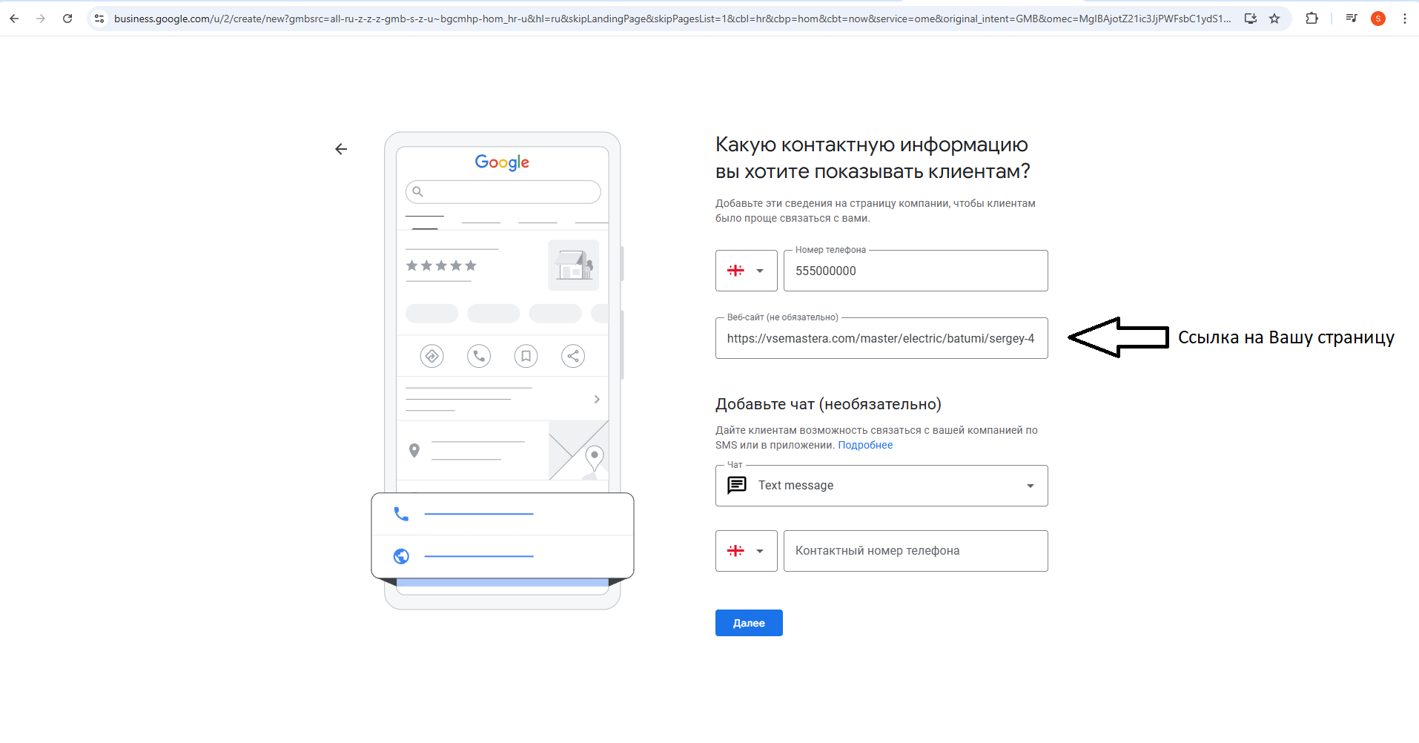Click the Google account profile avatar
Image resolution: width=1419 pixels, height=743 pixels.
click(1378, 19)
